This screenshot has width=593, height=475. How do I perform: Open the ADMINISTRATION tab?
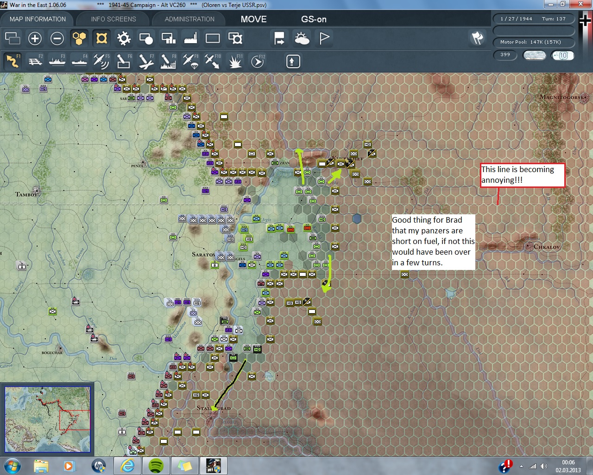pos(189,19)
